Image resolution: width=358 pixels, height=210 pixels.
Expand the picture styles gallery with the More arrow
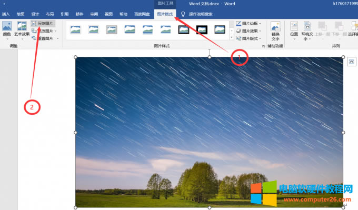(x=232, y=37)
